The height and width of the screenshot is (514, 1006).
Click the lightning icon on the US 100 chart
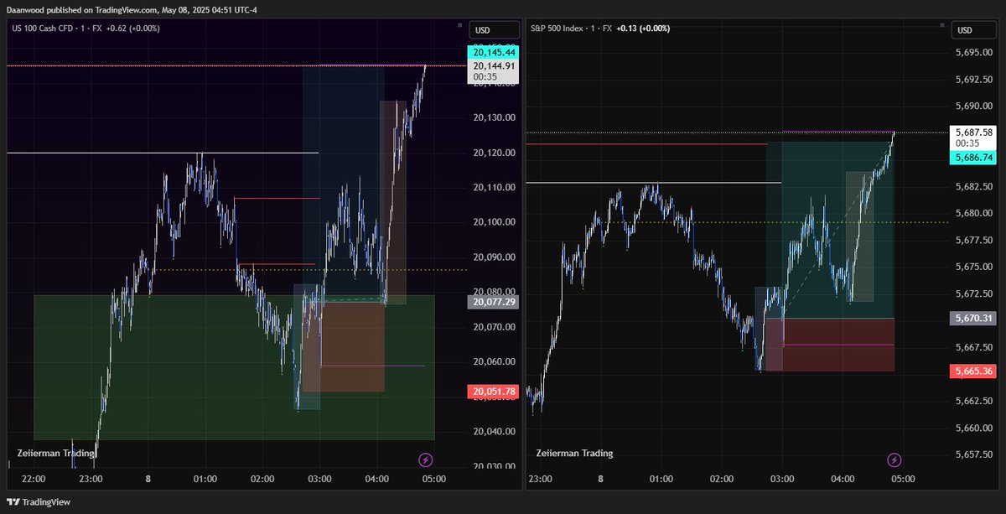(425, 459)
